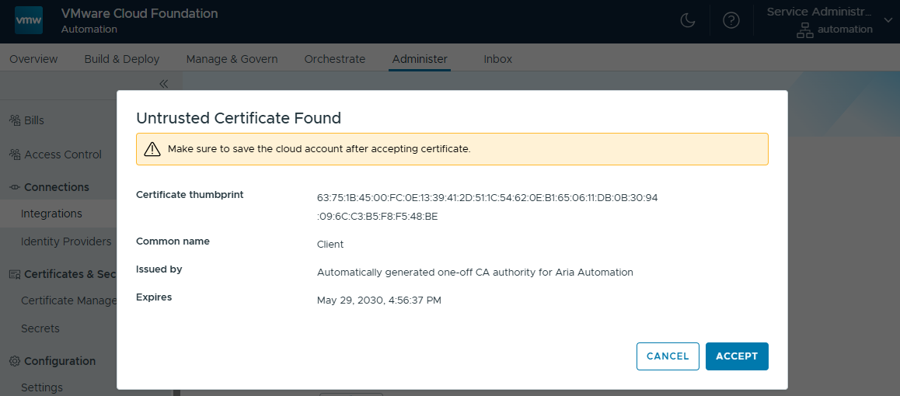The height and width of the screenshot is (396, 900).
Task: Open the help question mark icon
Action: click(731, 21)
